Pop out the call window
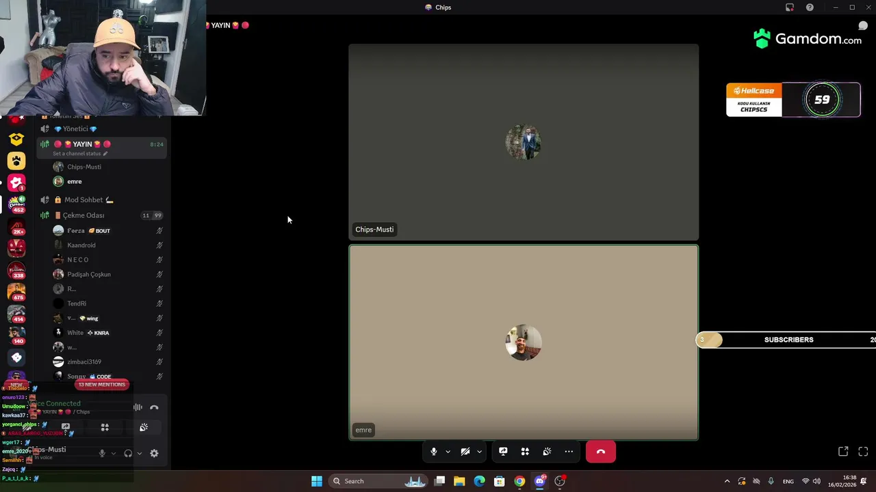This screenshot has height=492, width=876. [x=843, y=452]
